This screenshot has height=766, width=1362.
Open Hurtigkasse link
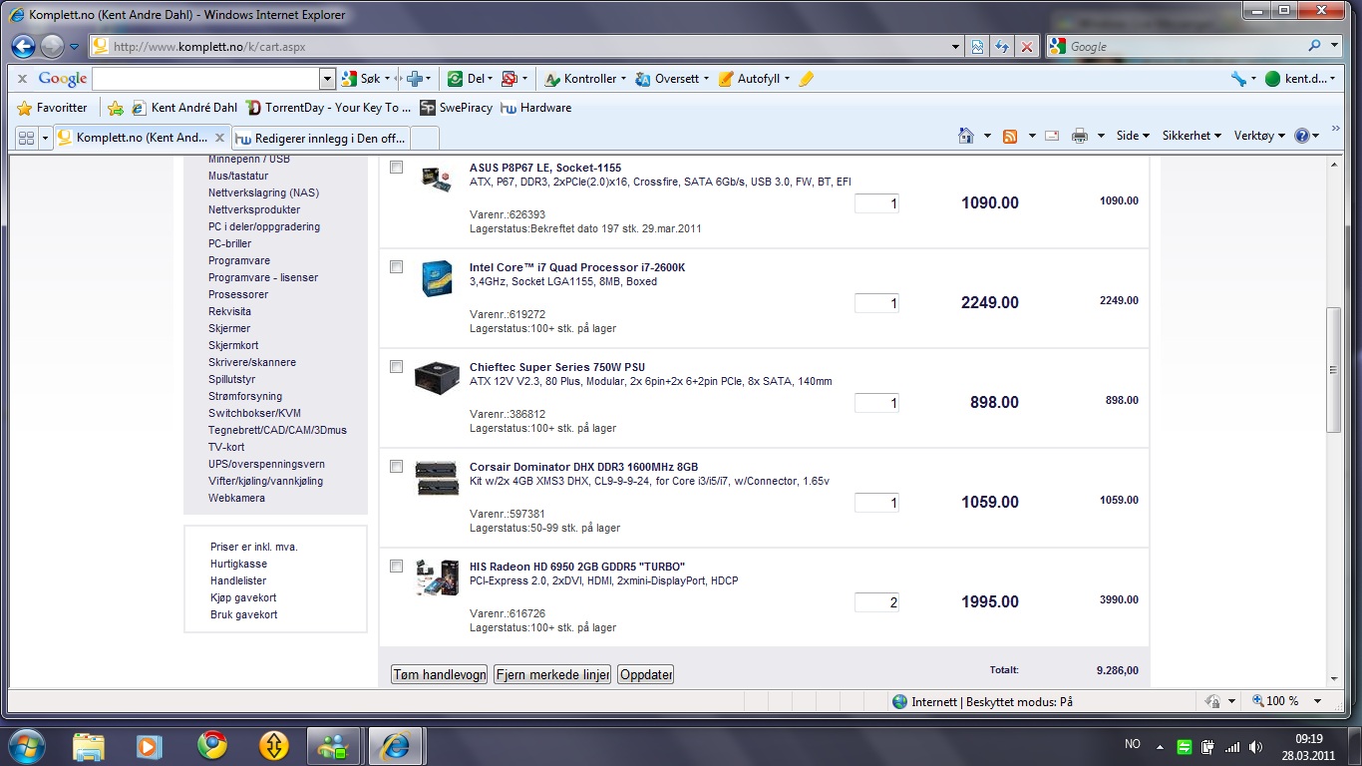click(238, 564)
